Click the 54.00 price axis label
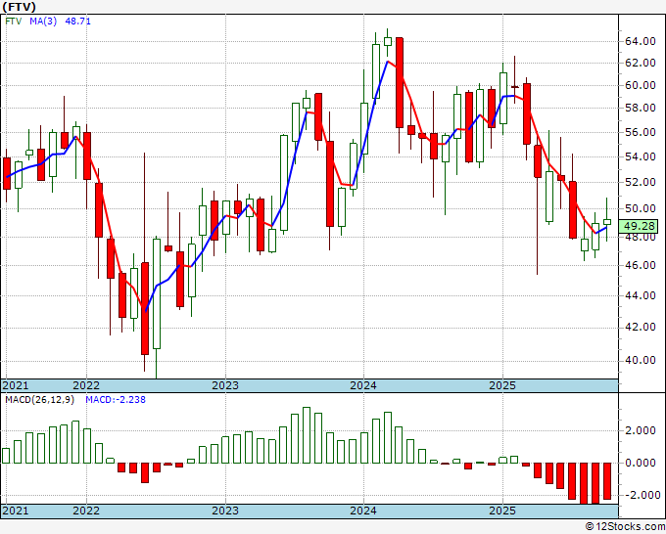 point(641,157)
